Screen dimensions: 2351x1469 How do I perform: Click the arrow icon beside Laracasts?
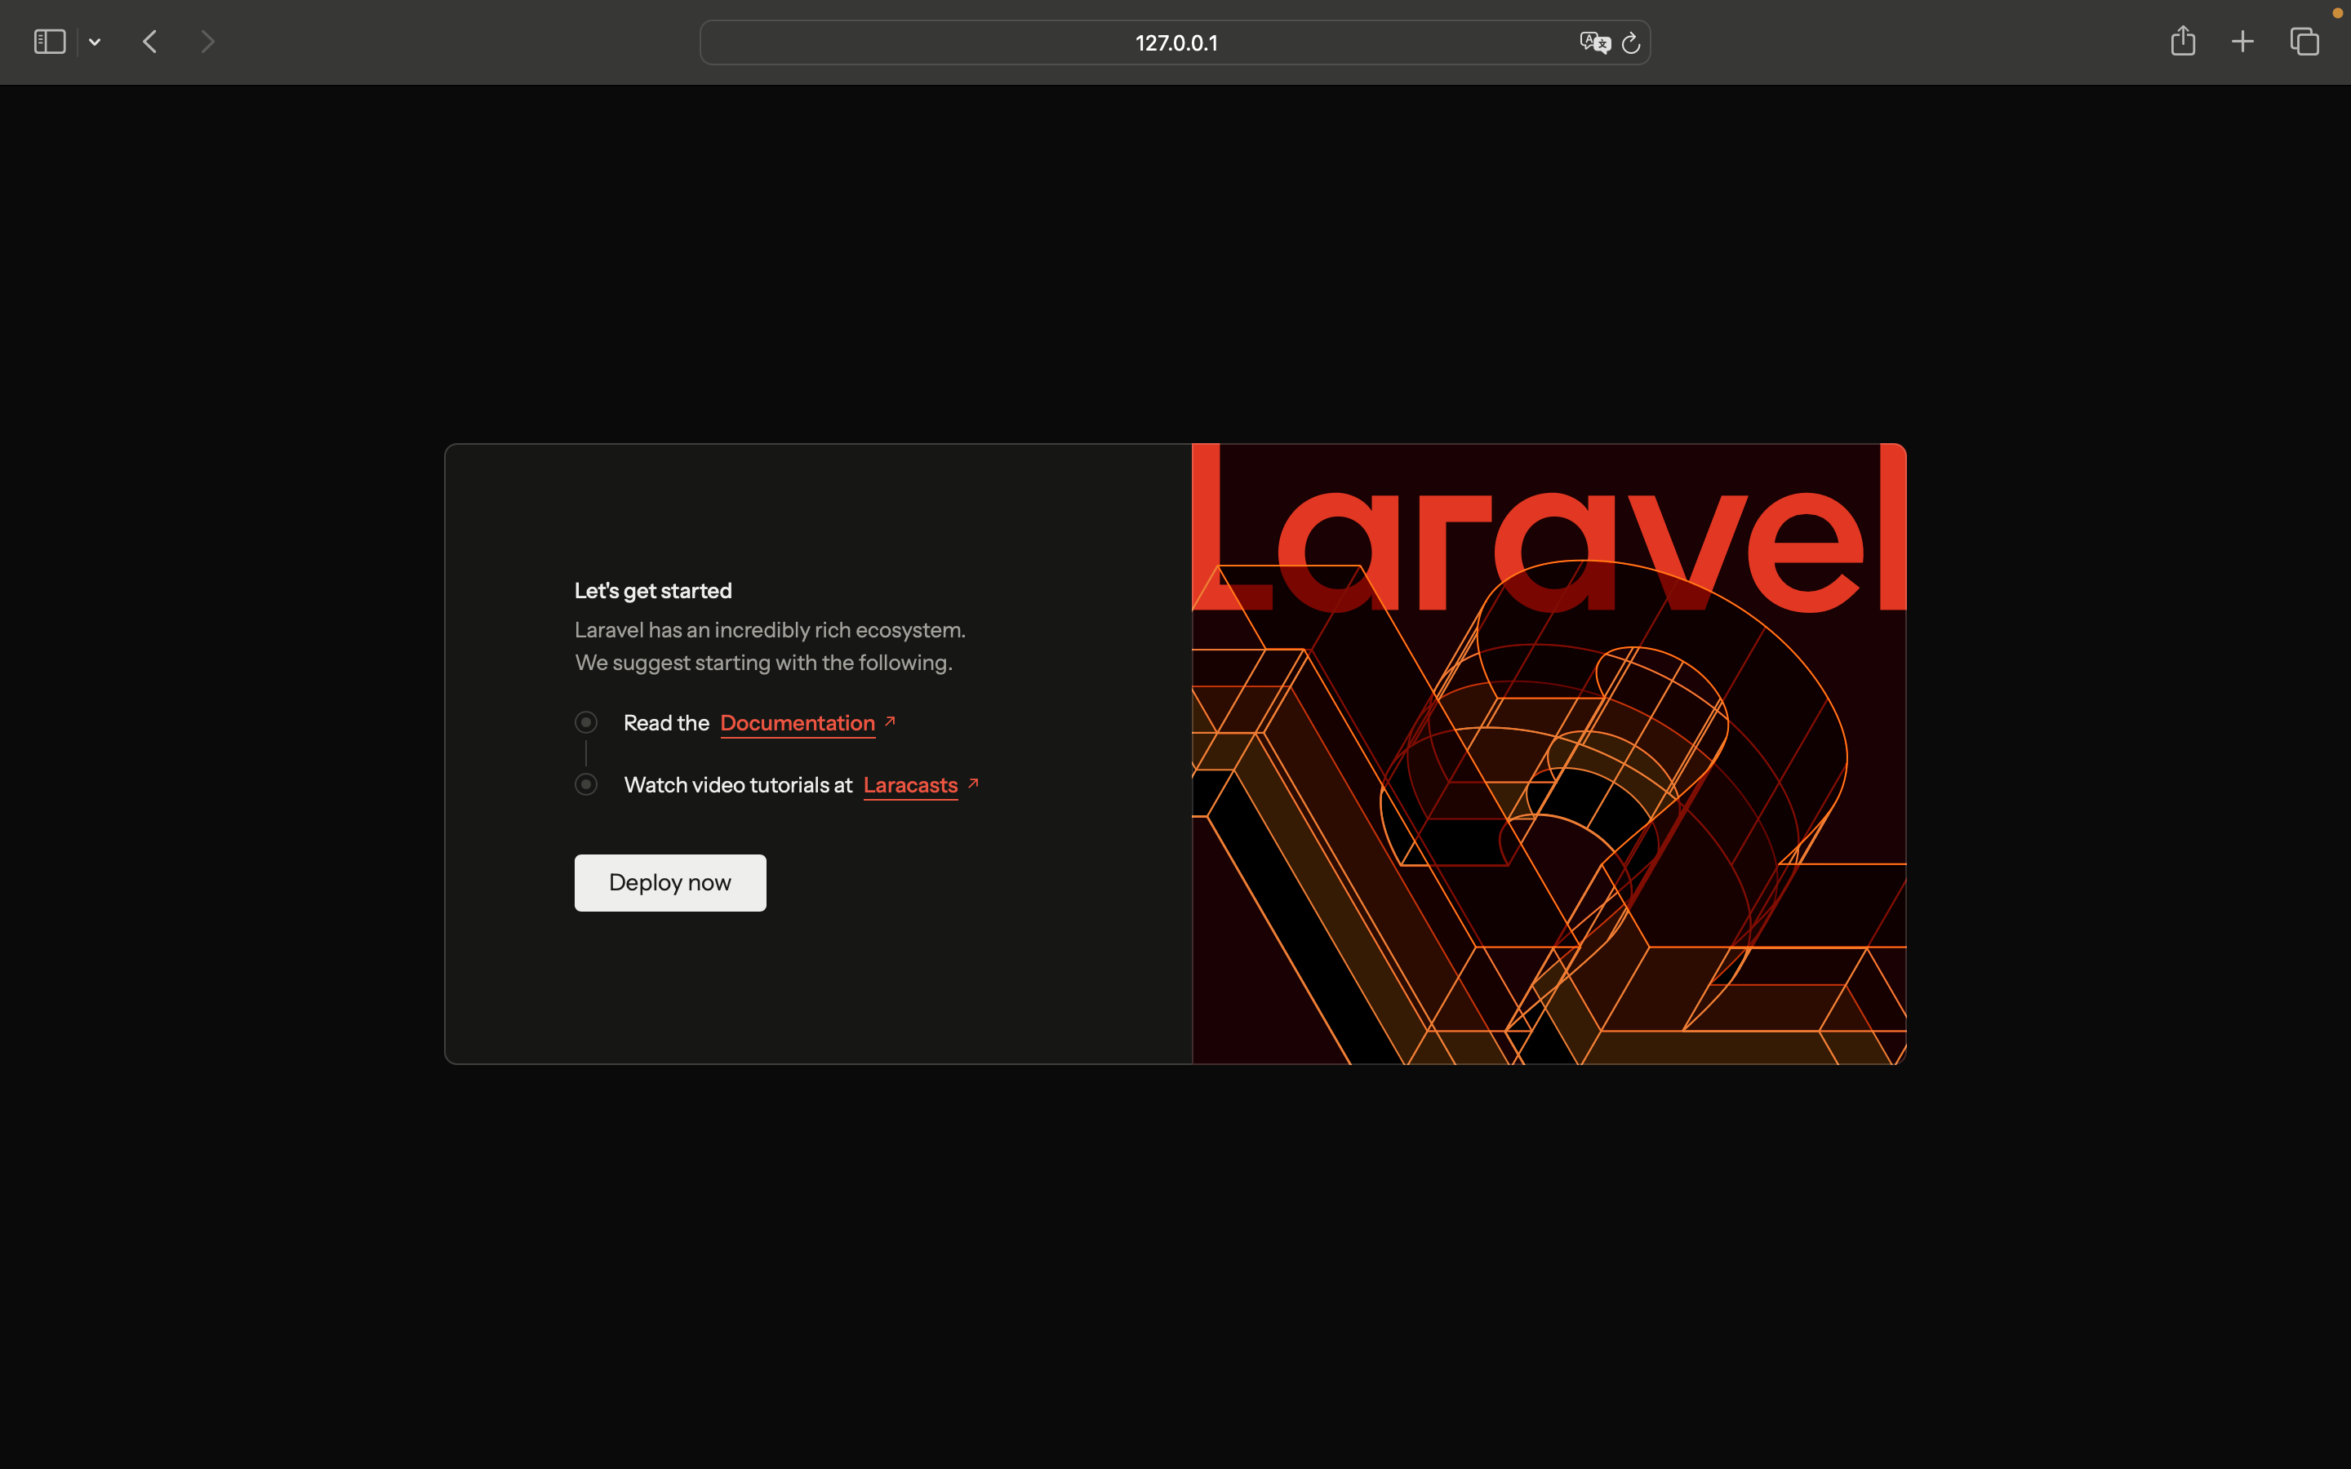click(x=972, y=783)
